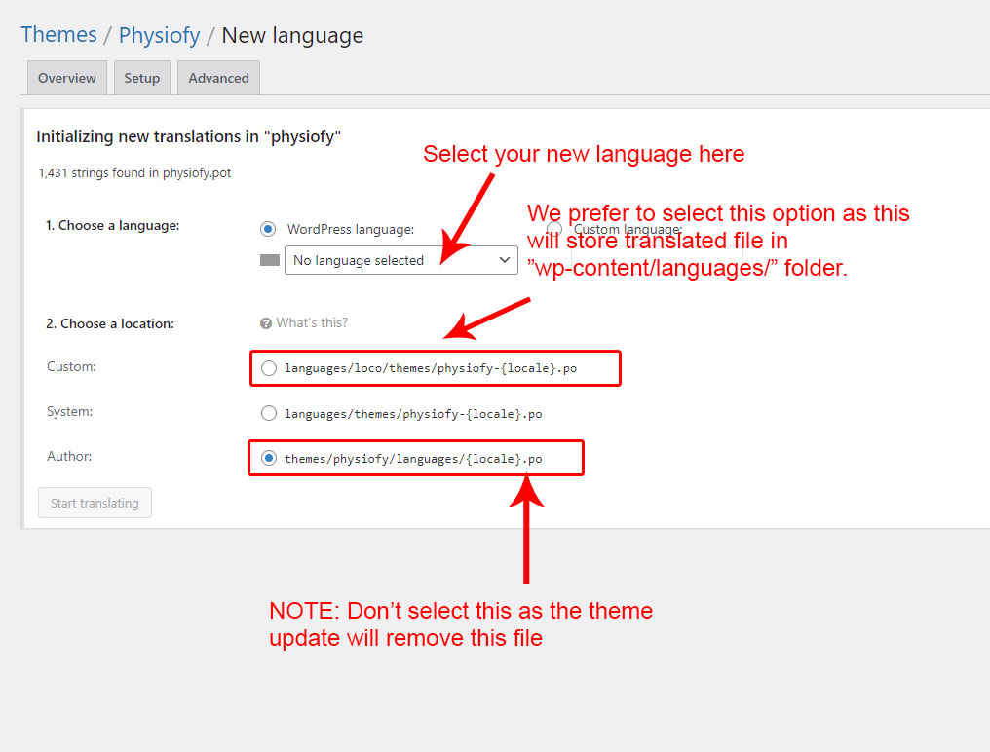
Task: Go to the Advanced tab
Action: (x=218, y=78)
